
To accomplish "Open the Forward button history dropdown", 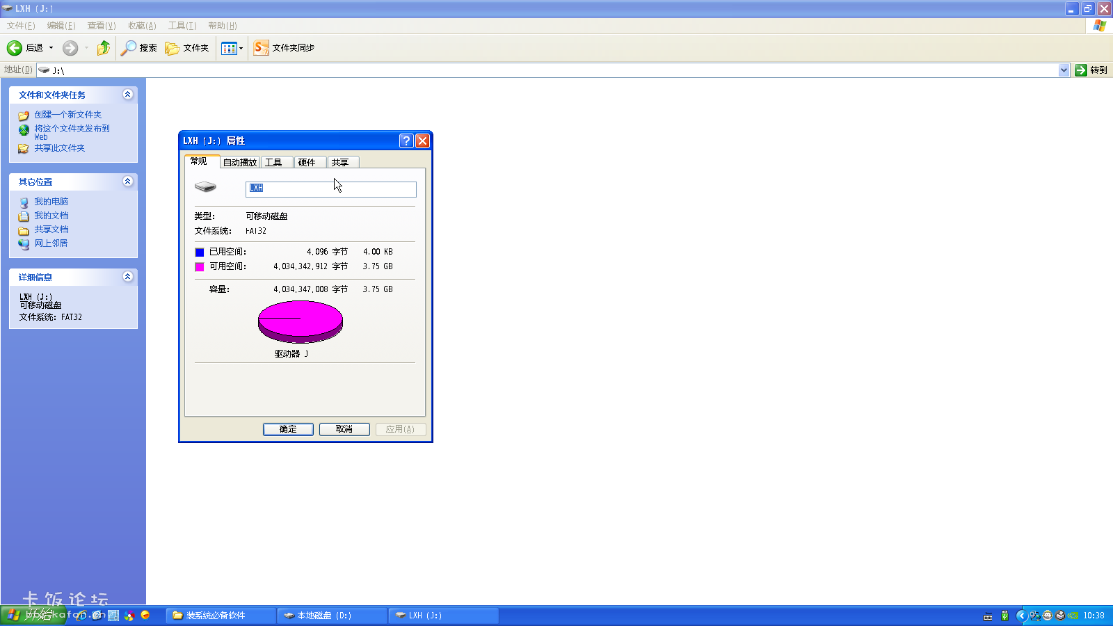I will pos(86,48).
